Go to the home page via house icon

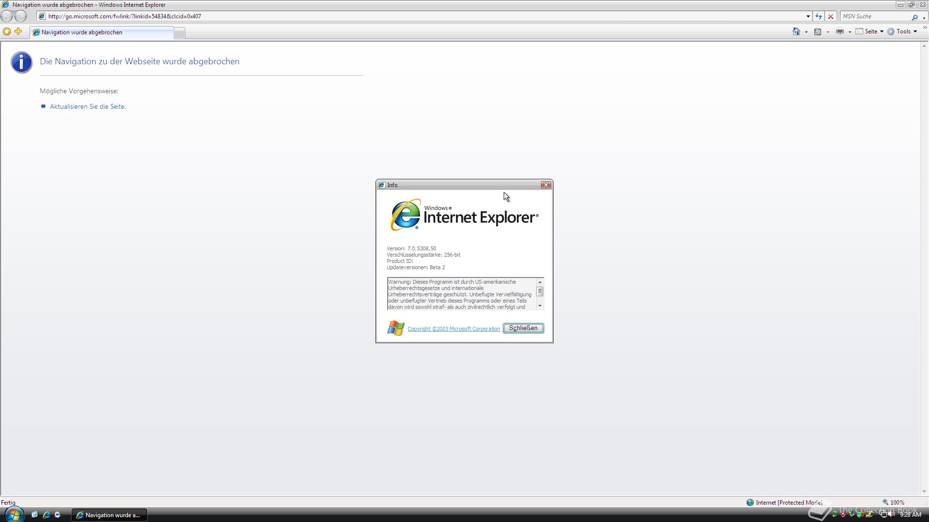pyautogui.click(x=796, y=31)
